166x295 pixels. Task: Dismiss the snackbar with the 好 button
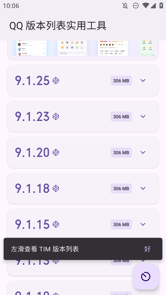(147, 249)
